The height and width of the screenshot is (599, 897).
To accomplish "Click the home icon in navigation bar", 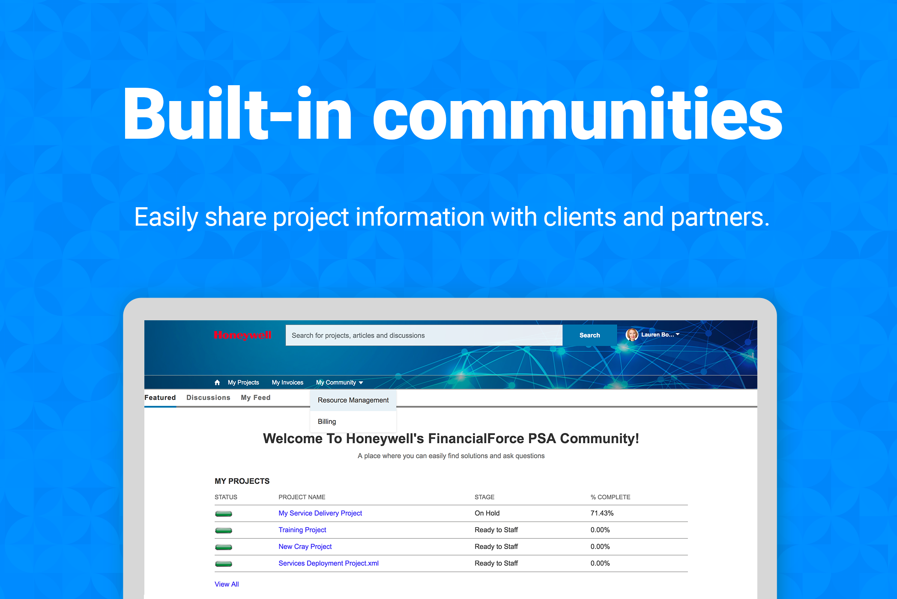I will (x=217, y=382).
